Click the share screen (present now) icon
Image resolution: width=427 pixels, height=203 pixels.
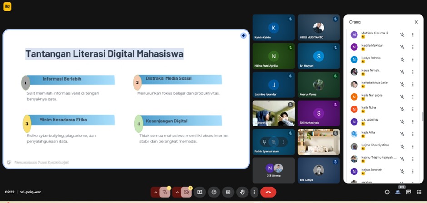(199, 192)
